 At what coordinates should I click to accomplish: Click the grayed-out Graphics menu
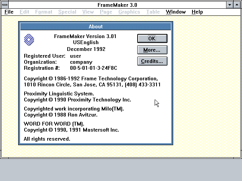129,12
